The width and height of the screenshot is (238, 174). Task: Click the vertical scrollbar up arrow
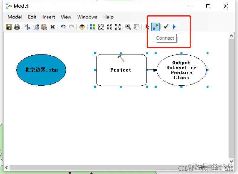click(x=231, y=36)
